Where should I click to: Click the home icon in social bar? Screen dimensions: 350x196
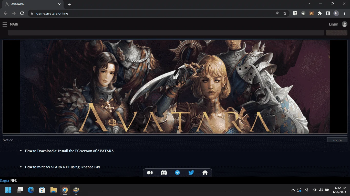coord(205,173)
